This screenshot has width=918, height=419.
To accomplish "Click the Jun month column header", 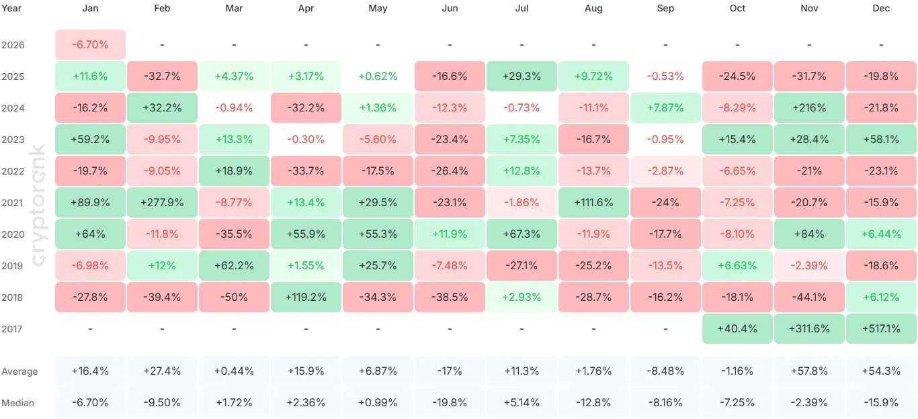I will [x=450, y=8].
